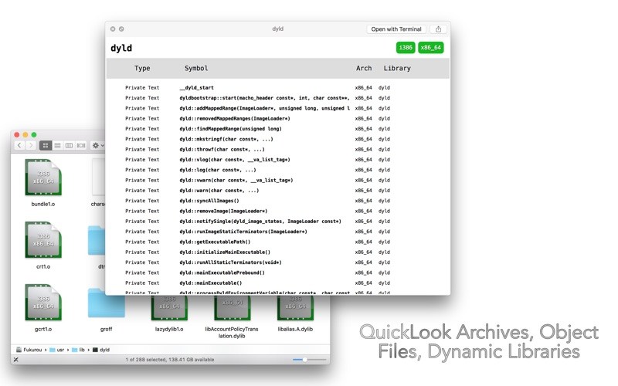
Task: Adjust Finder icon size slider
Action: pyautogui.click(x=304, y=360)
